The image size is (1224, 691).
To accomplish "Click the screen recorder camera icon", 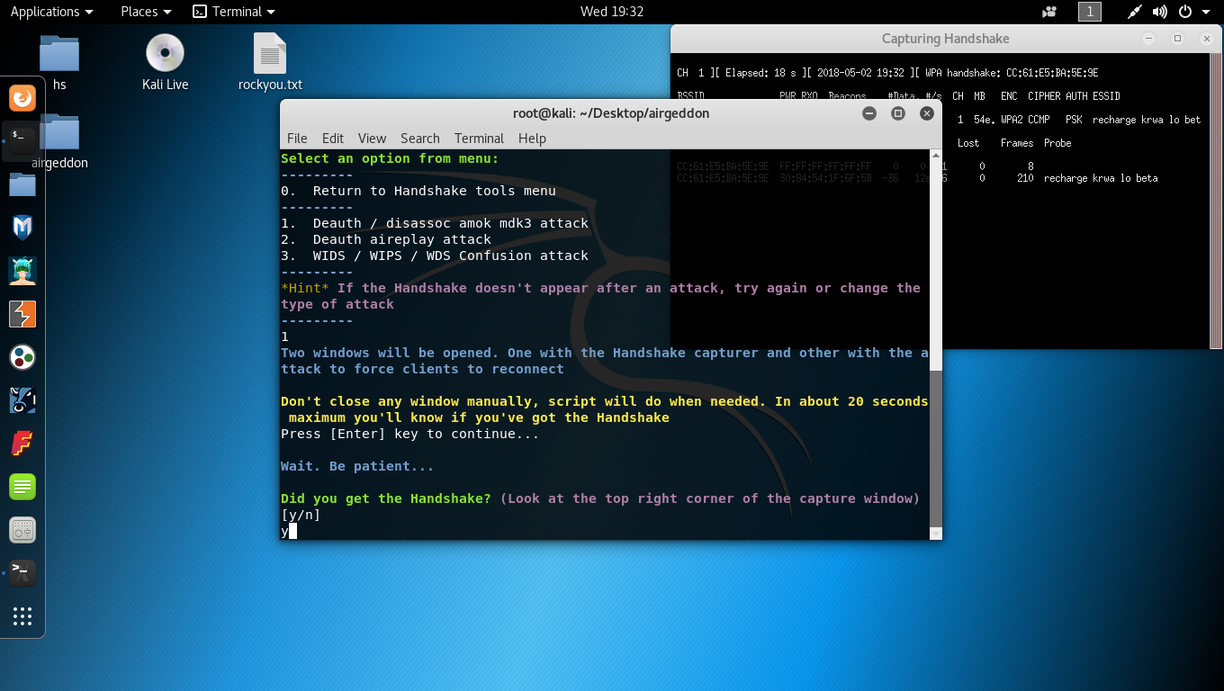I will 1048,12.
